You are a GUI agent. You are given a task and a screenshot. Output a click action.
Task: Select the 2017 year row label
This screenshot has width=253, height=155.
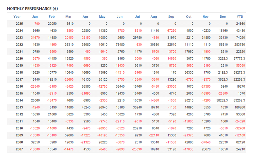click(19, 79)
